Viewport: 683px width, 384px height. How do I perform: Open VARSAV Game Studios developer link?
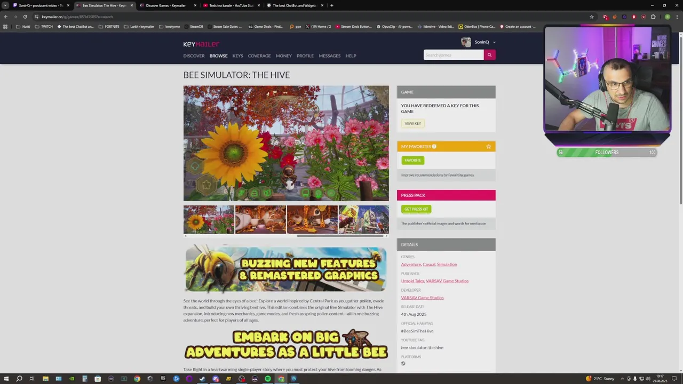point(422,298)
